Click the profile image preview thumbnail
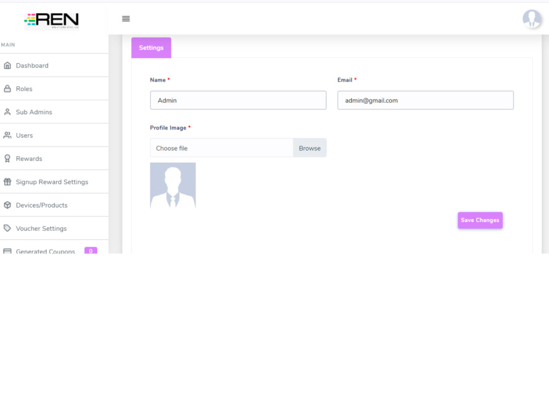The height and width of the screenshot is (412, 549). [173, 185]
